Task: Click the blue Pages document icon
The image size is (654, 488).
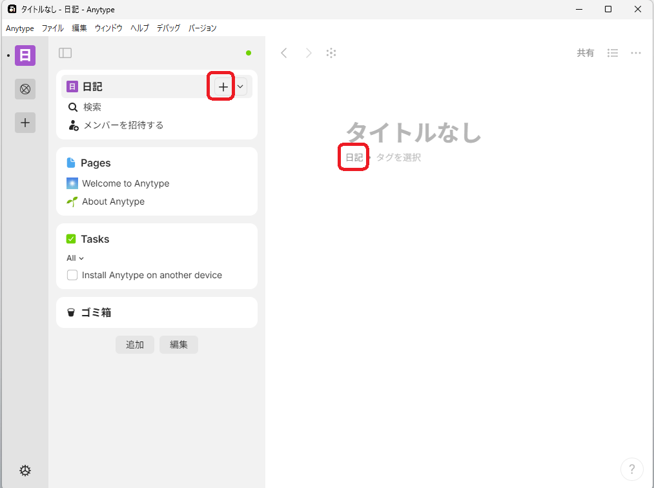Action: [x=71, y=163]
